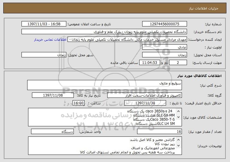The height and width of the screenshot is (162, 230).
Task: Click the ساعت باقی مانده label
Action: (124, 63)
